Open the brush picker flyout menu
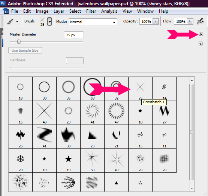 tap(201, 34)
